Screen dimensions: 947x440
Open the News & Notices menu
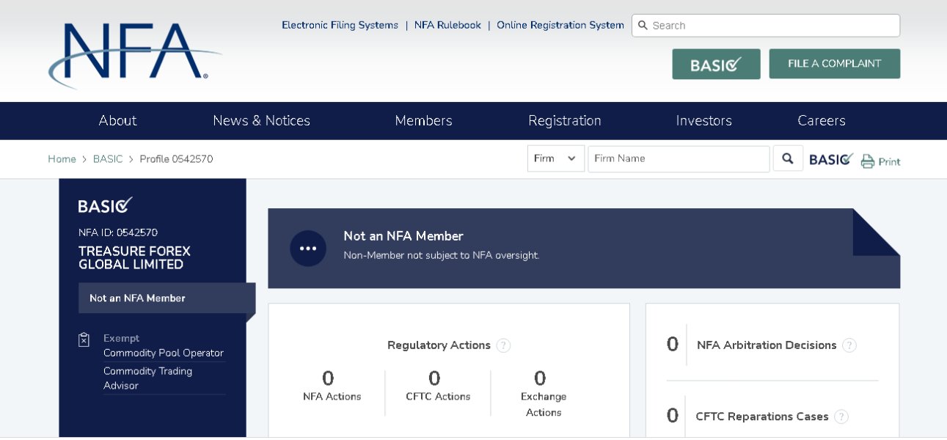pyautogui.click(x=261, y=120)
